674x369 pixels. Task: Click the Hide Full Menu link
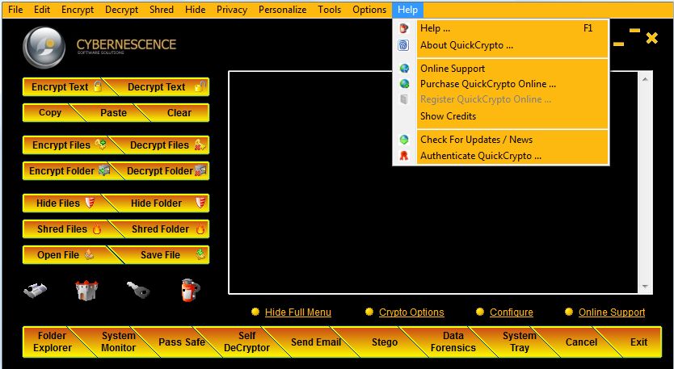pos(298,312)
